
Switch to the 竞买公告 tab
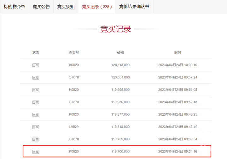coord(41,7)
